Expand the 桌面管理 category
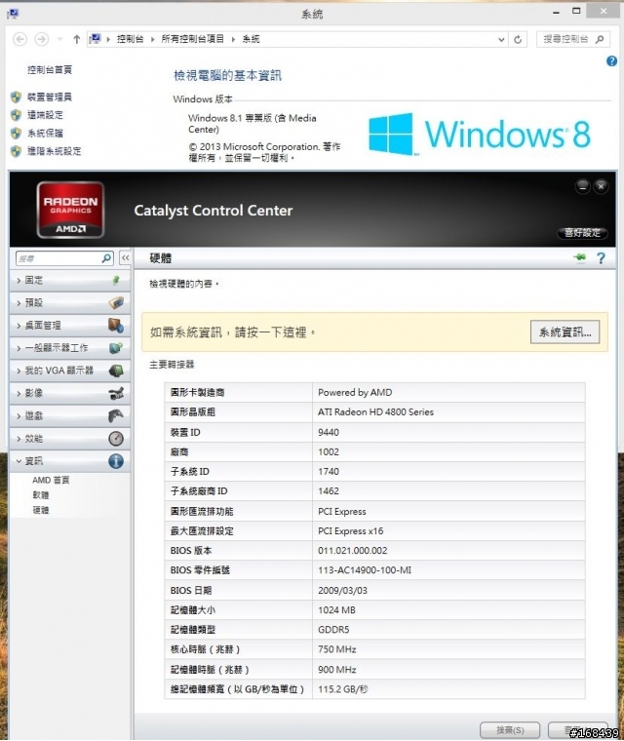624x741 pixels. tap(69, 326)
